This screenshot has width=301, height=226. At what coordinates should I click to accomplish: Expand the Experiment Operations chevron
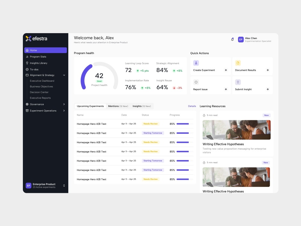click(x=64, y=111)
